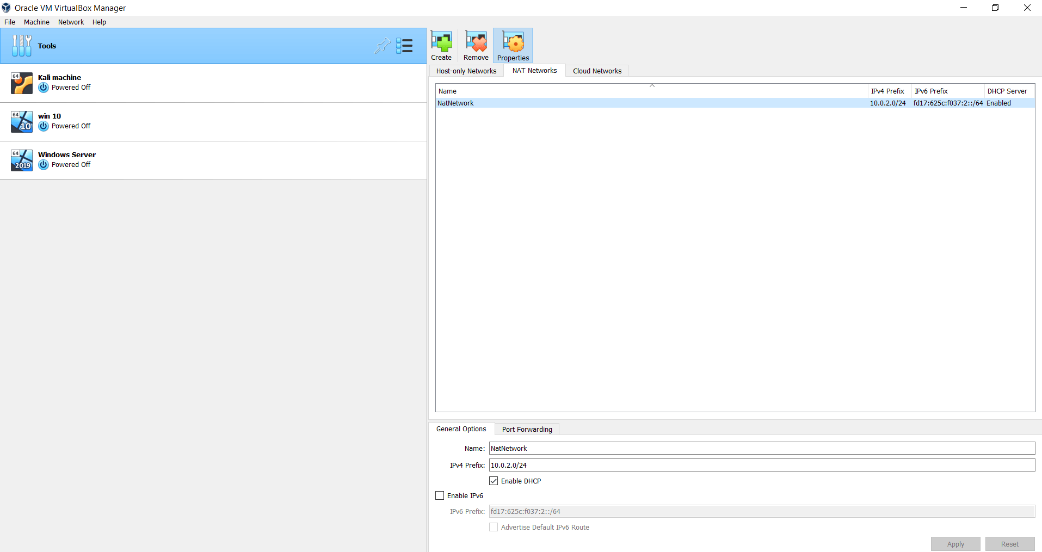This screenshot has height=552, width=1042.
Task: Click the Remove NAT network icon
Action: (x=476, y=45)
